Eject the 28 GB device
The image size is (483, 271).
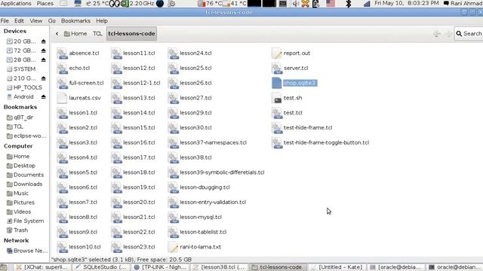(44, 60)
